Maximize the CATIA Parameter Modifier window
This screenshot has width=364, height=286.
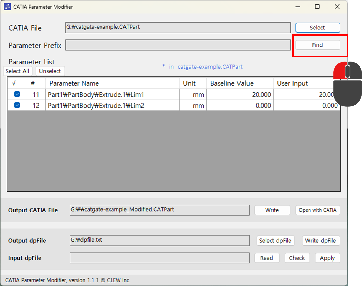317,7
